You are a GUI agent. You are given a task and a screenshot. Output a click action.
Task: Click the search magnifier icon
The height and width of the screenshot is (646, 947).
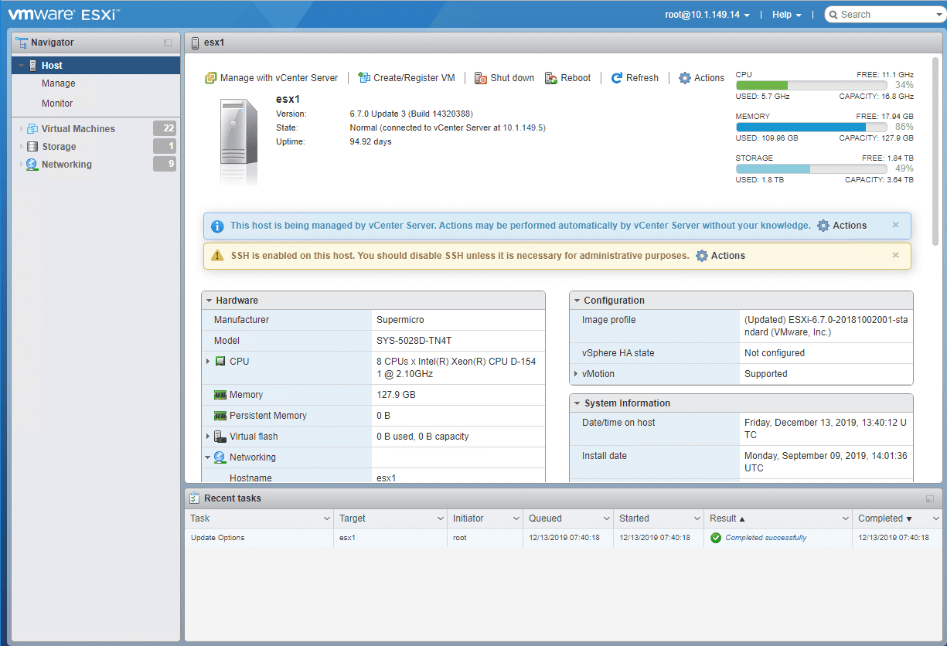pyautogui.click(x=833, y=14)
